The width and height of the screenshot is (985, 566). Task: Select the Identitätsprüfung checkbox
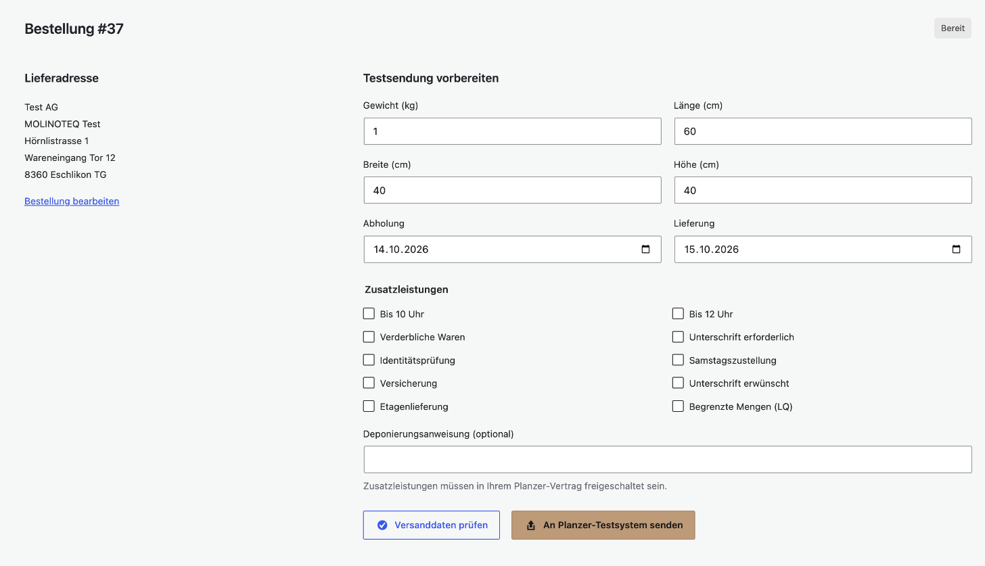[x=369, y=360]
